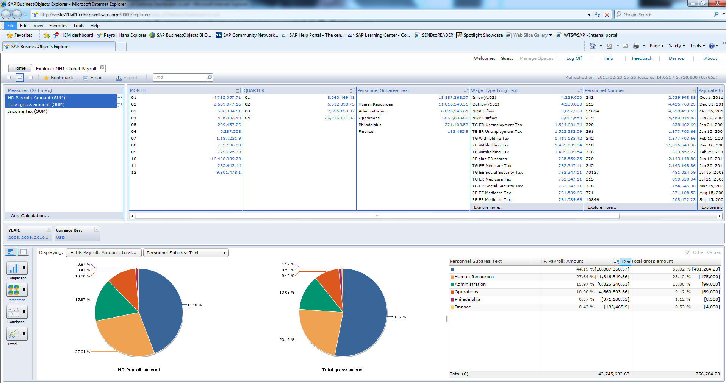Switch to table view icon

pyautogui.click(x=23, y=252)
